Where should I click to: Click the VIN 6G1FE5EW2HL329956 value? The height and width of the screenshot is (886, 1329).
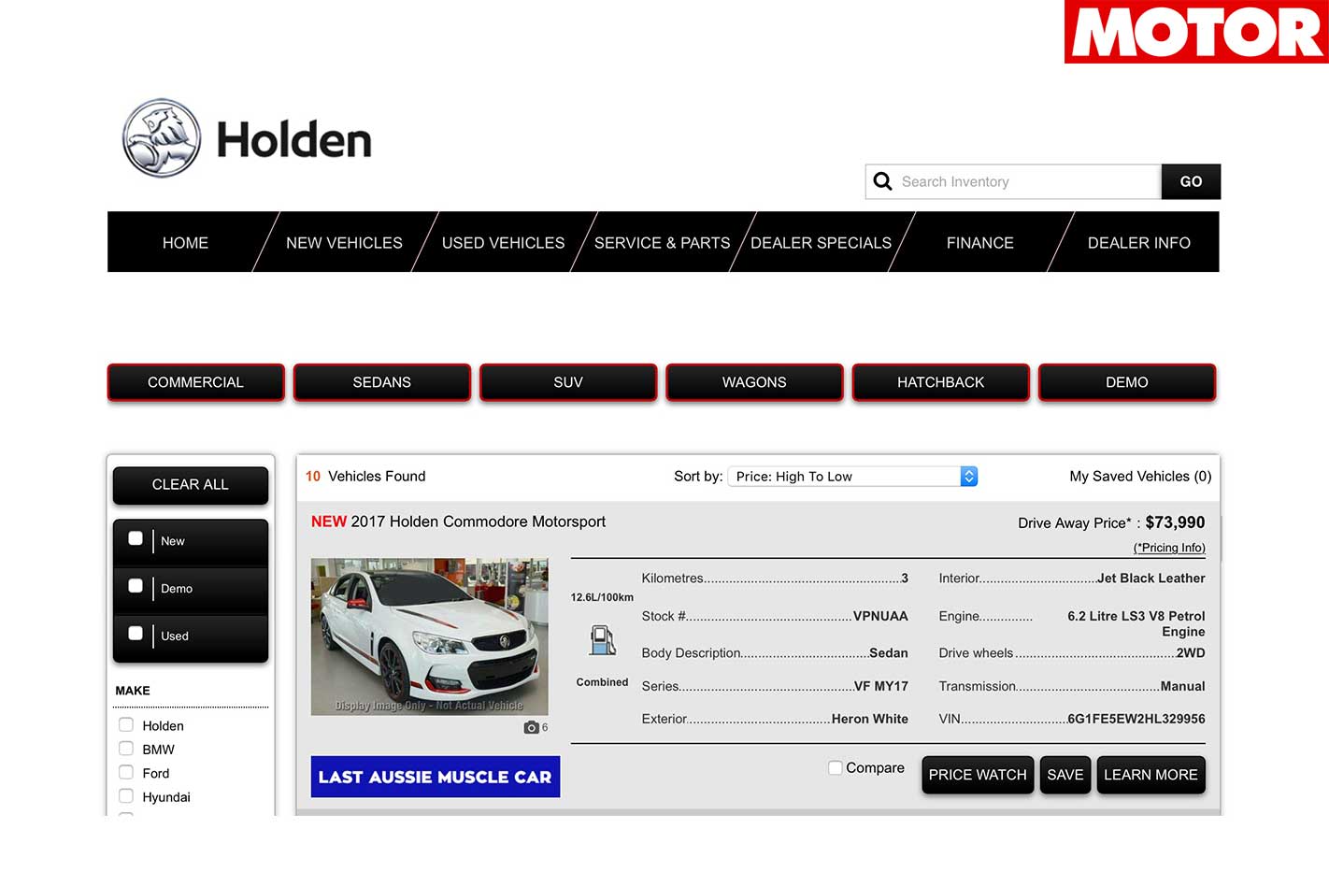click(1136, 719)
